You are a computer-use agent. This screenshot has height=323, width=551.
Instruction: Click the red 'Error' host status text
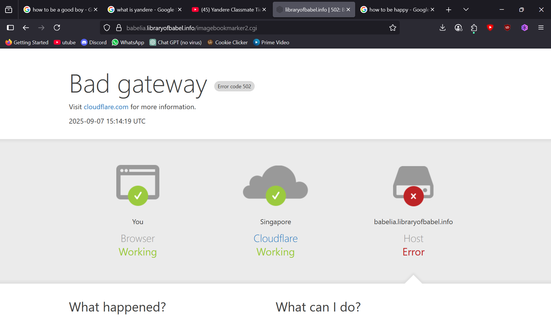(x=413, y=252)
